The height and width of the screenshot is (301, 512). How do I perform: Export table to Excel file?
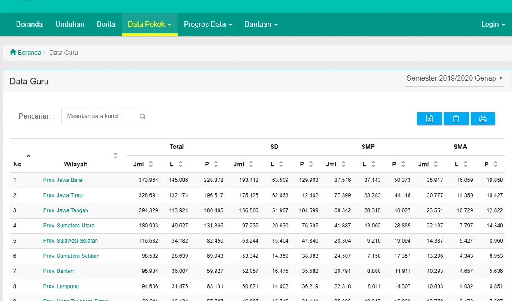pyautogui.click(x=429, y=119)
